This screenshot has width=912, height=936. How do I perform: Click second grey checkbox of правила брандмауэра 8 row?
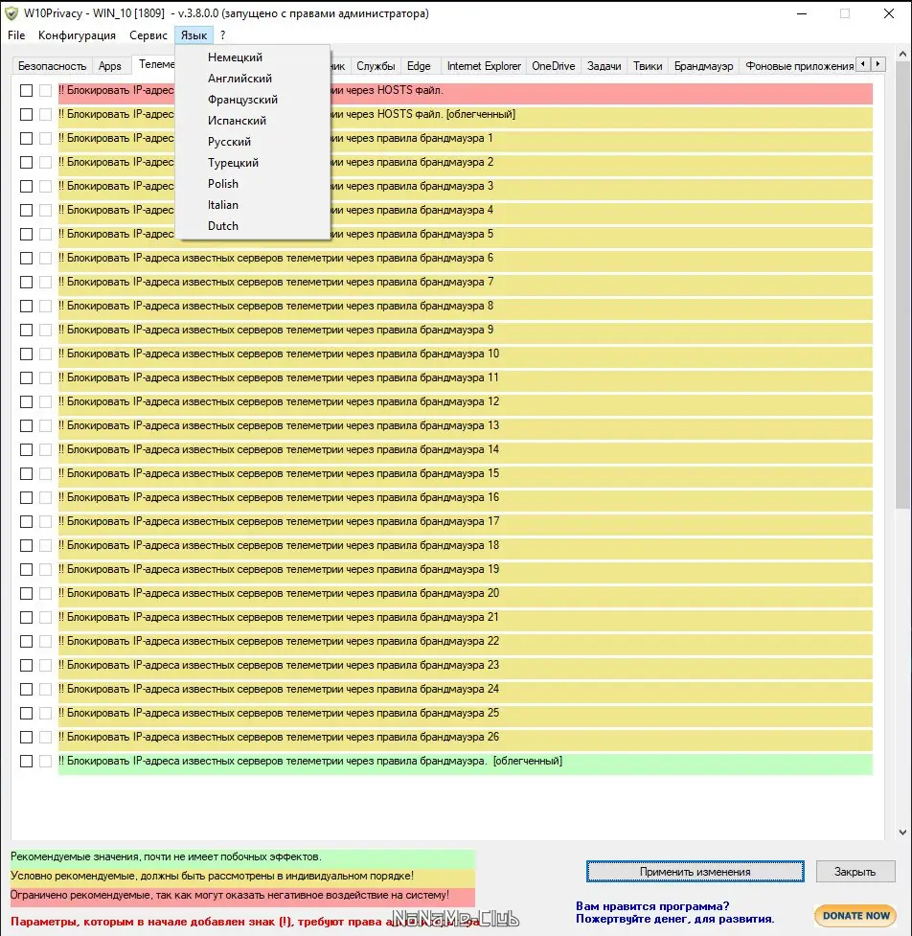pos(45,307)
